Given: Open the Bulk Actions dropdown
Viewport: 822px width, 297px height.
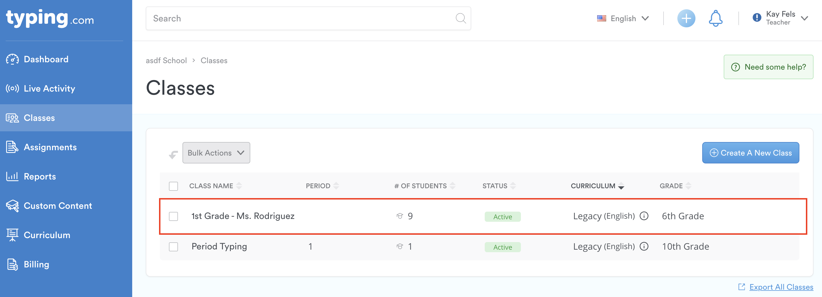Looking at the screenshot, I should (216, 153).
